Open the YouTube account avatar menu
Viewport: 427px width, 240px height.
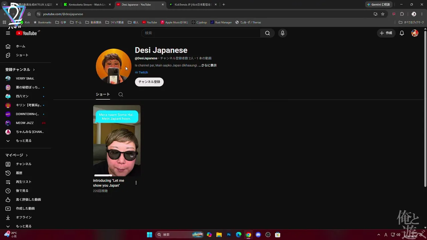click(x=415, y=33)
